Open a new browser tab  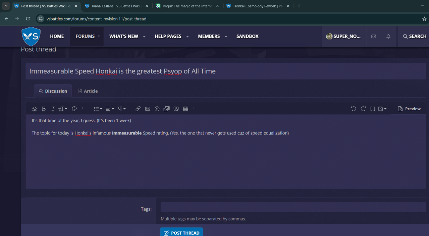tap(299, 6)
